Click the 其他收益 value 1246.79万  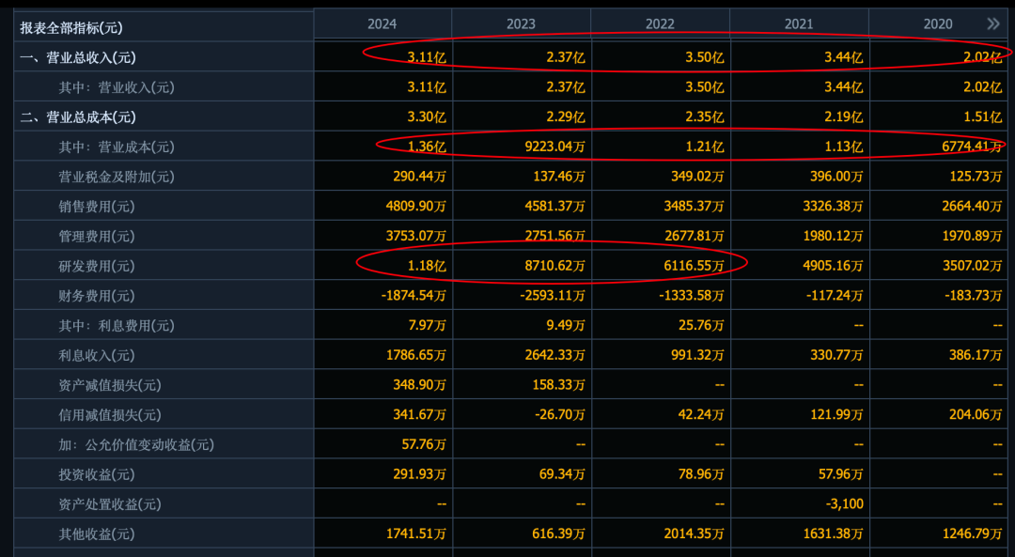(x=973, y=534)
